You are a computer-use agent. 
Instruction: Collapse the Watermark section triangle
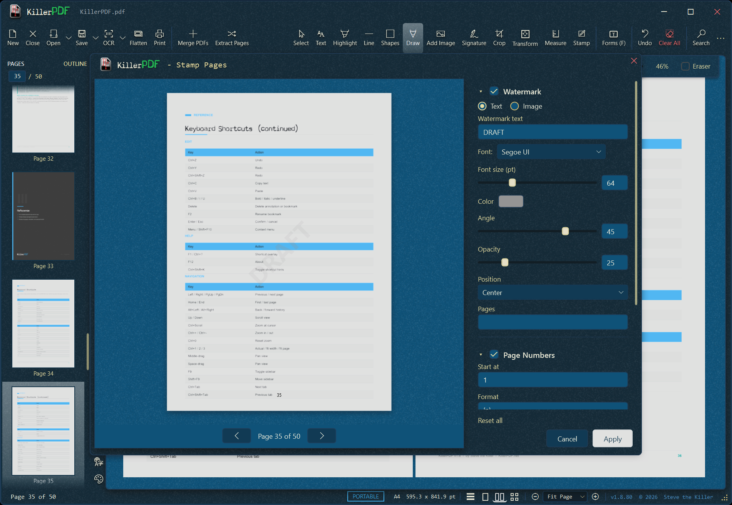pos(481,92)
